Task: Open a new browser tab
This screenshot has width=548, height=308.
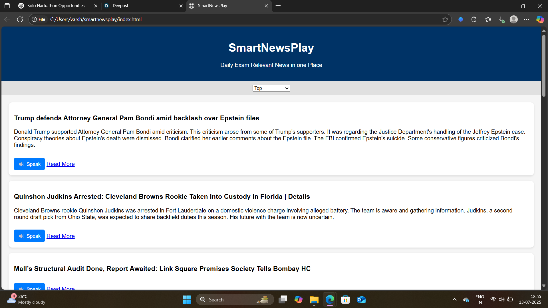Action: tap(278, 6)
